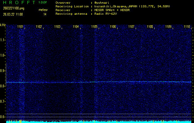Select the 1103 time marker

[57, 27]
